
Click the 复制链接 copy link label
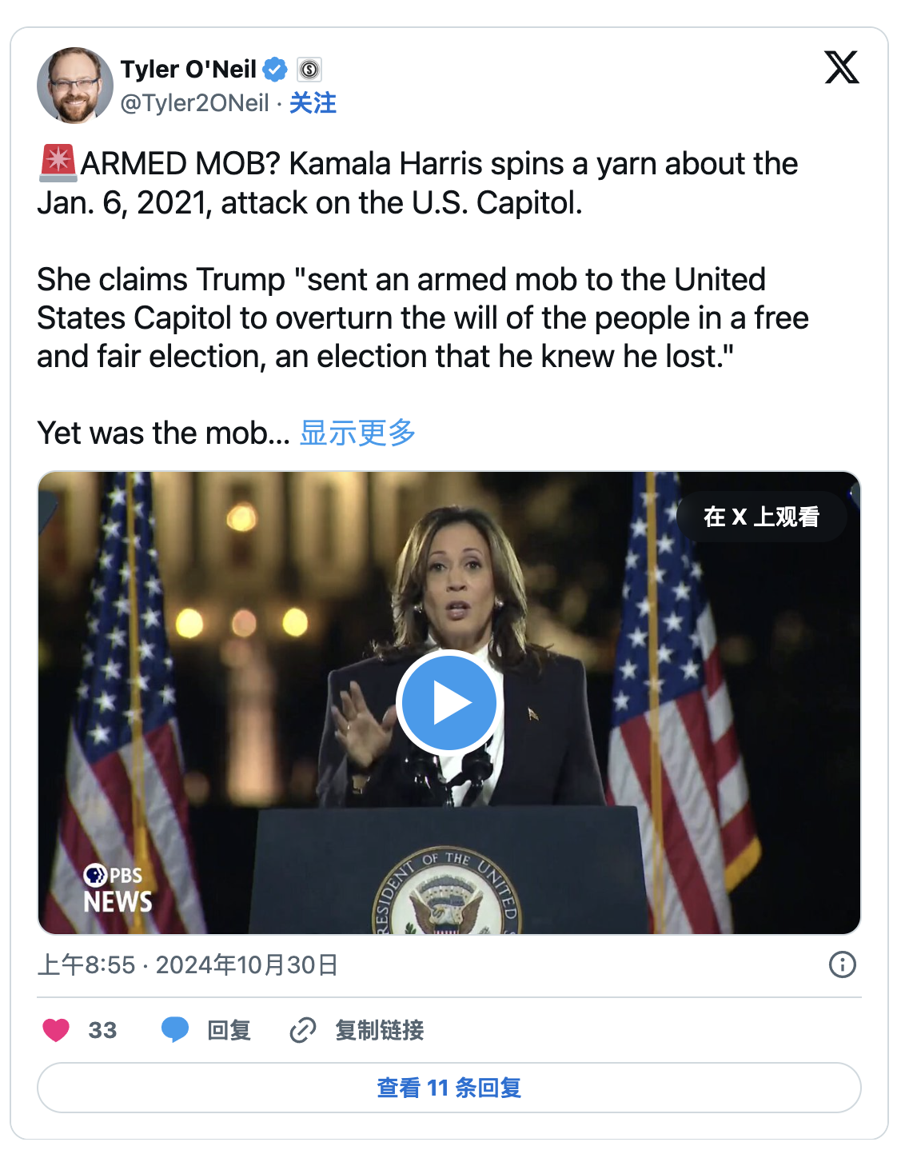point(380,1030)
